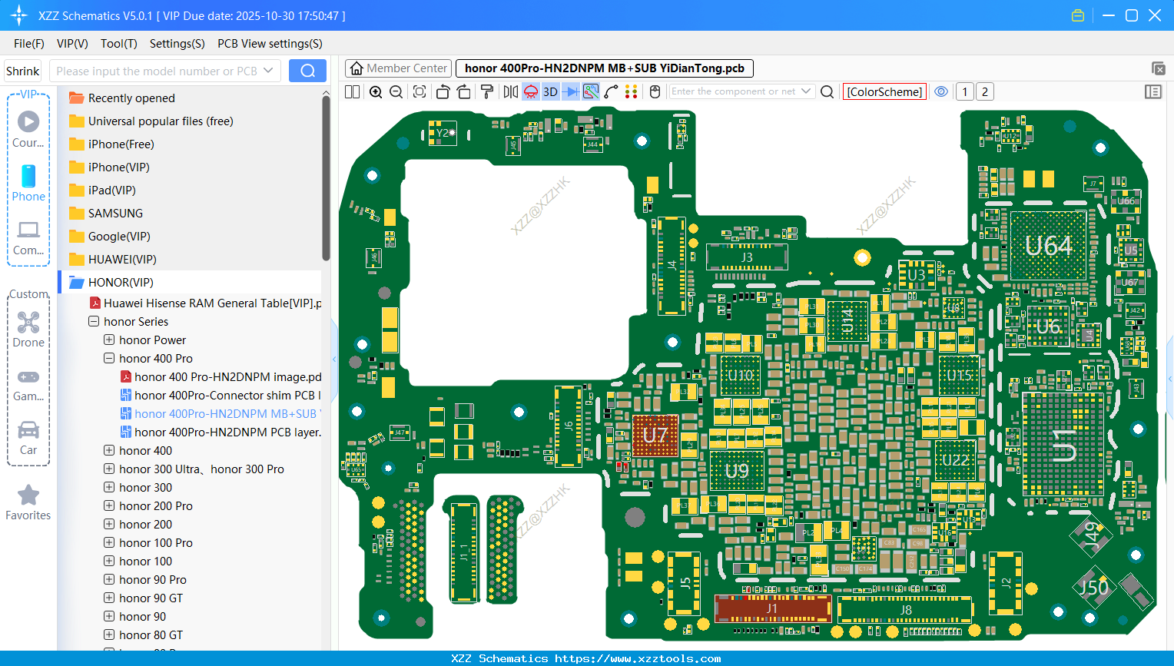This screenshot has height=666, width=1174.
Task: Expand the honor 100 node
Action: pyautogui.click(x=109, y=562)
